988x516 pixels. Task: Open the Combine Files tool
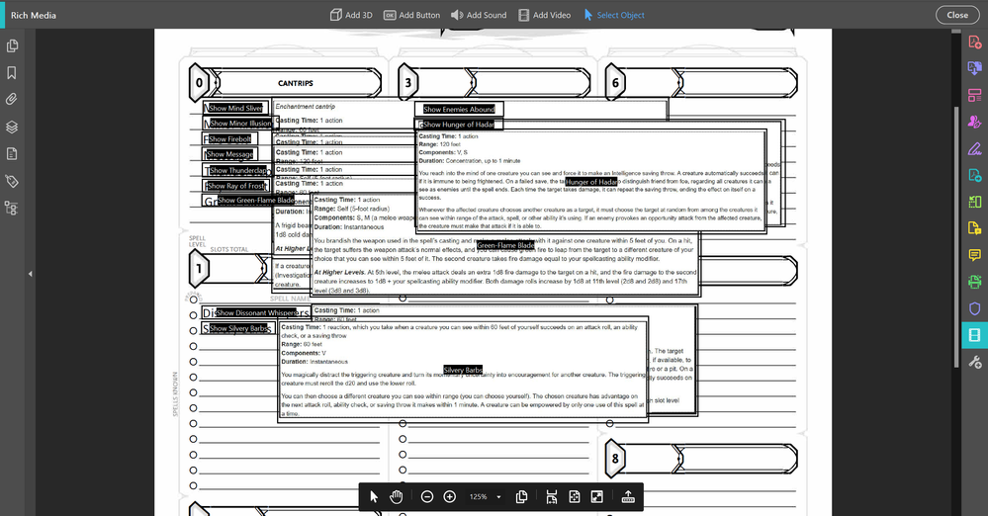(974, 68)
